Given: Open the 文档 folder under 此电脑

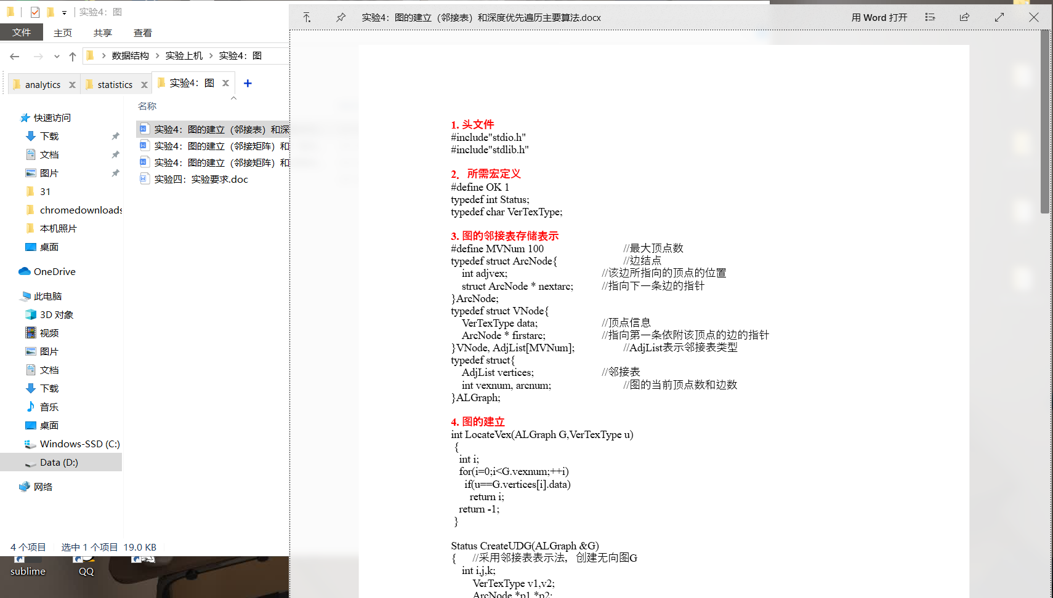Looking at the screenshot, I should click(x=49, y=370).
